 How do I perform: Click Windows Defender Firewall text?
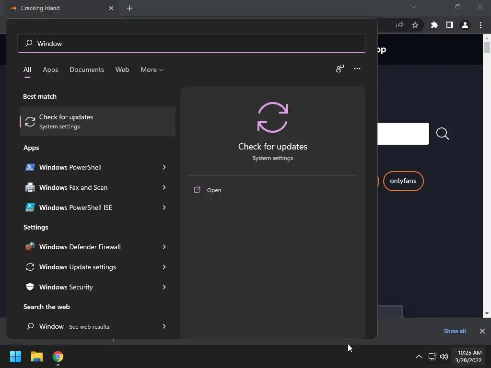80,247
